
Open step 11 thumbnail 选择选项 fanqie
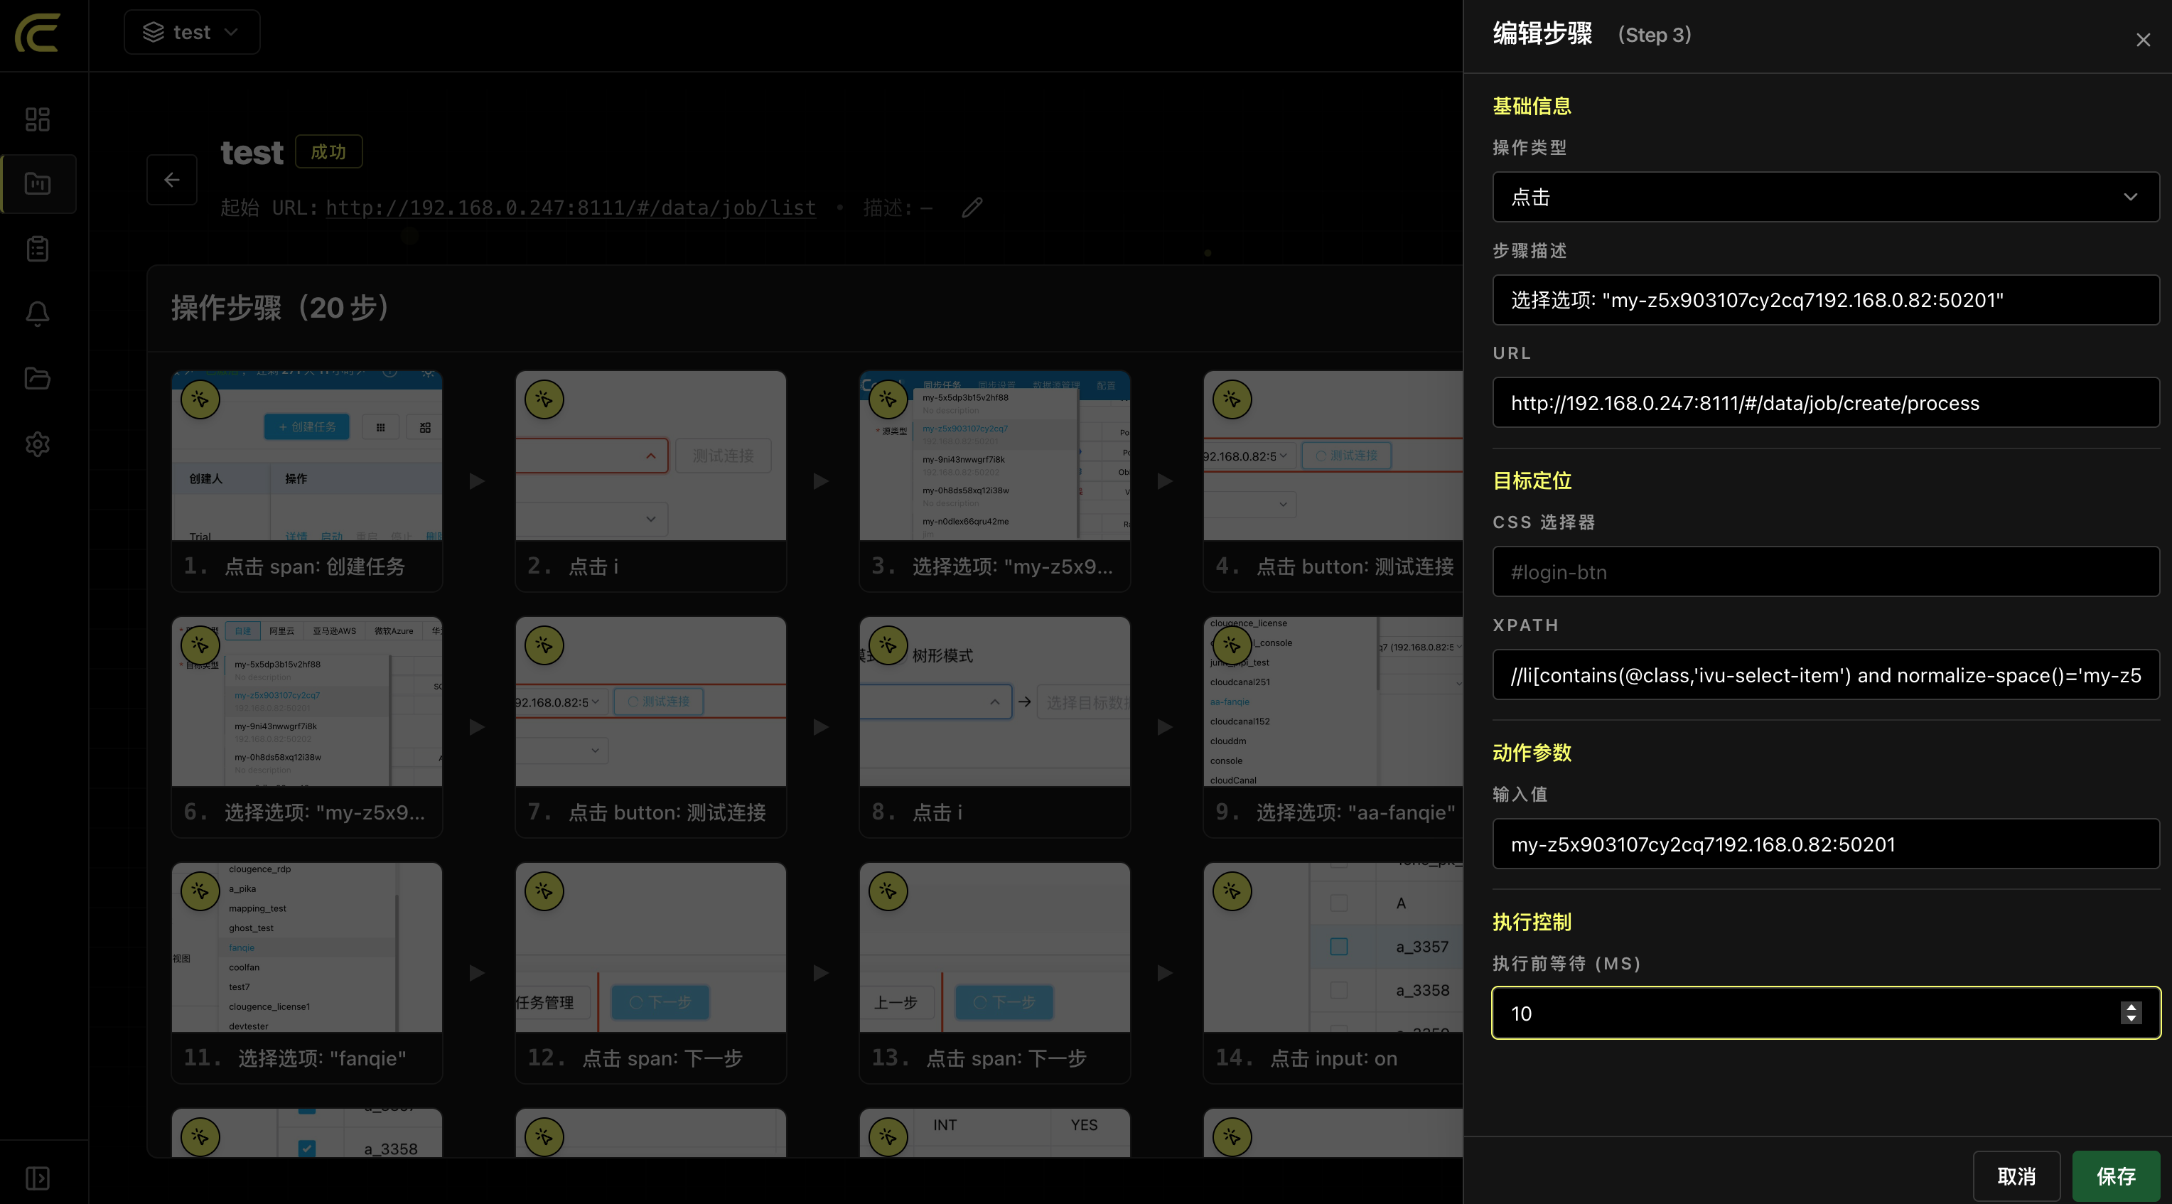tap(307, 947)
